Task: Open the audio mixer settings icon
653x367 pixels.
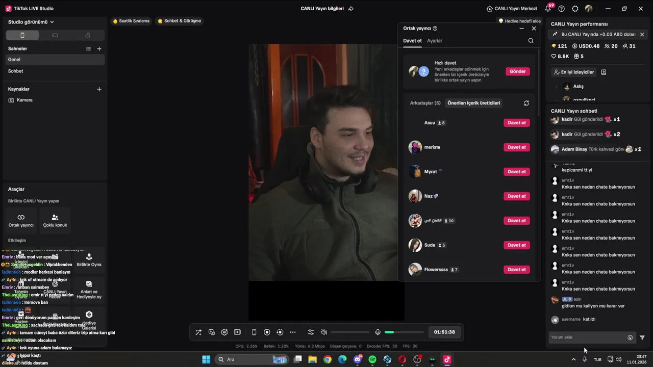Action: click(x=311, y=332)
